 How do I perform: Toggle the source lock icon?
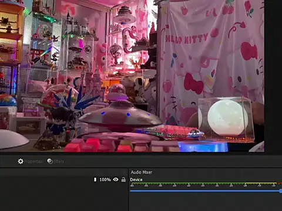123,179
